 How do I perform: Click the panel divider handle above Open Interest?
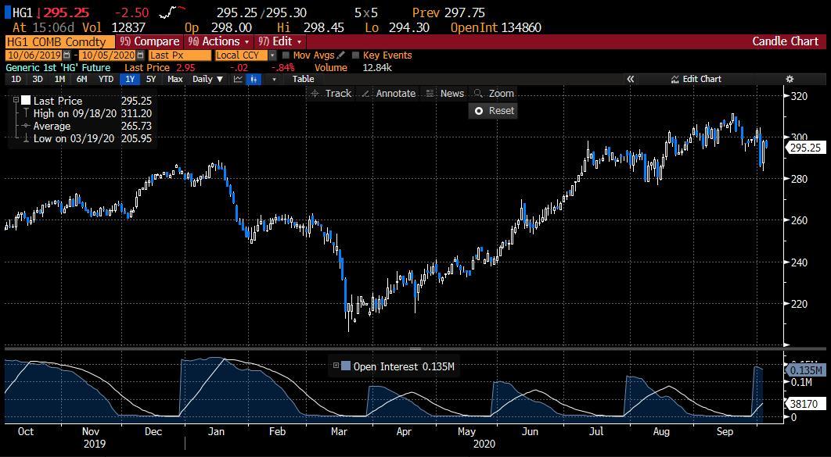[415, 349]
